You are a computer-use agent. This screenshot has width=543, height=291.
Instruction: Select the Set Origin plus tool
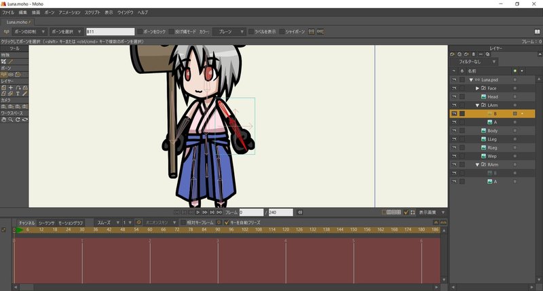pos(11,88)
